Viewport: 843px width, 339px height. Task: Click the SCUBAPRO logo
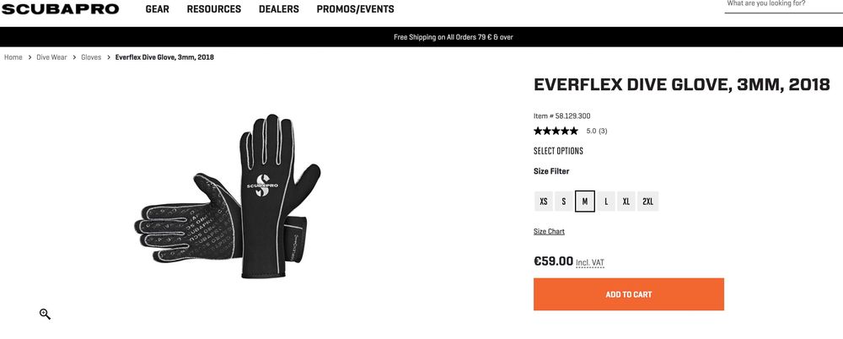[x=61, y=9]
